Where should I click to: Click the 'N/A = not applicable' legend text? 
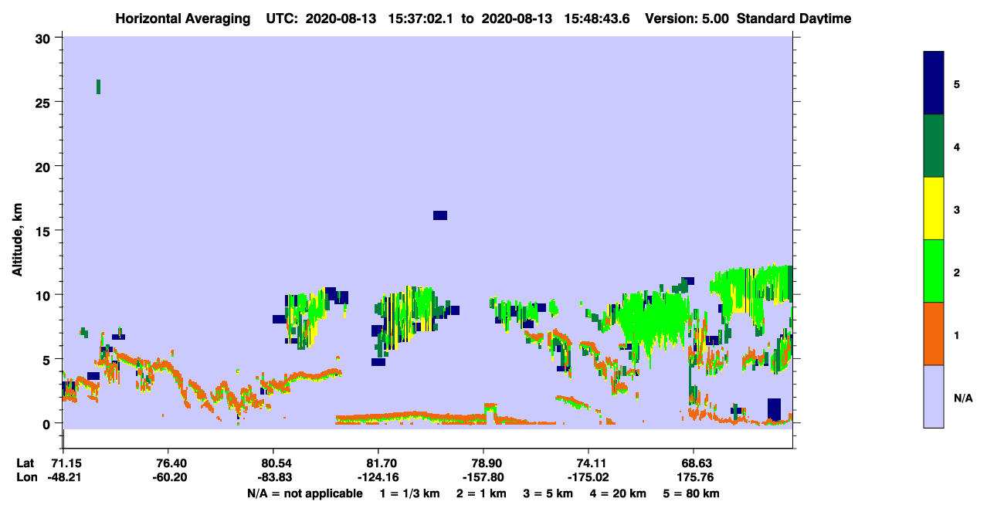pyautogui.click(x=304, y=493)
